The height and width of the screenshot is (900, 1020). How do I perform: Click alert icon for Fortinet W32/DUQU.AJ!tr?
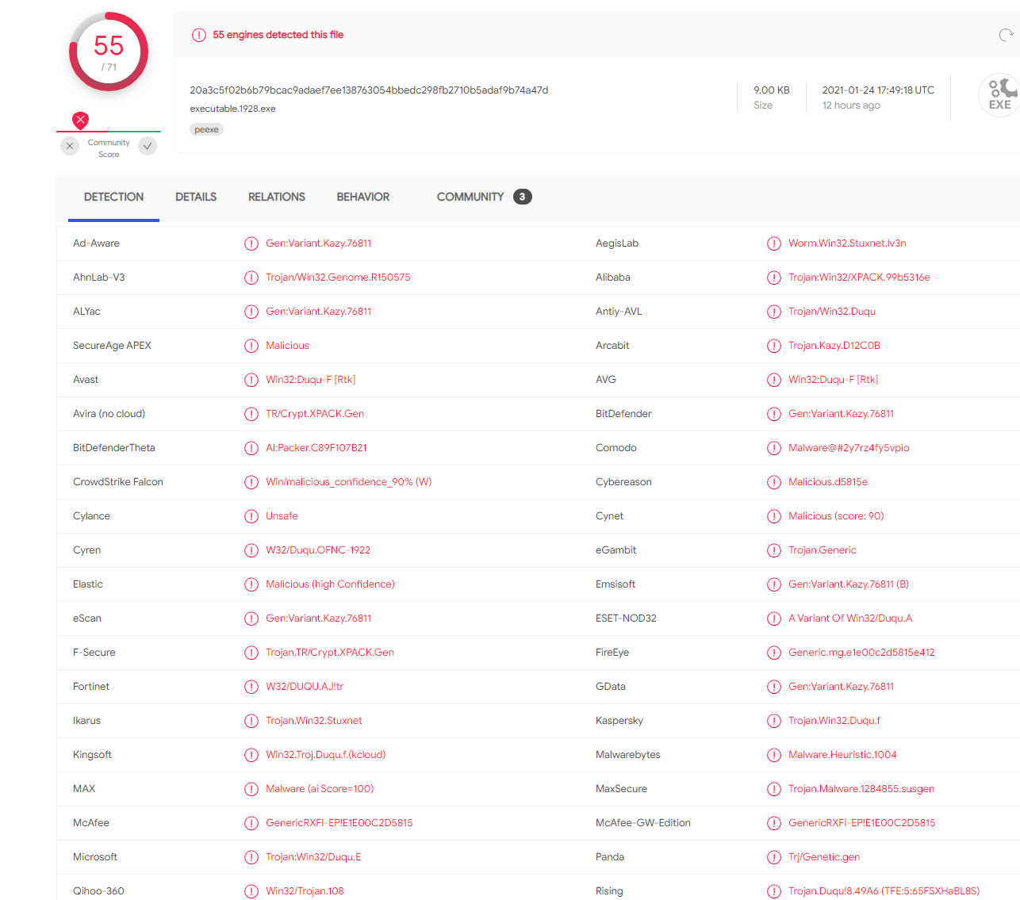251,687
